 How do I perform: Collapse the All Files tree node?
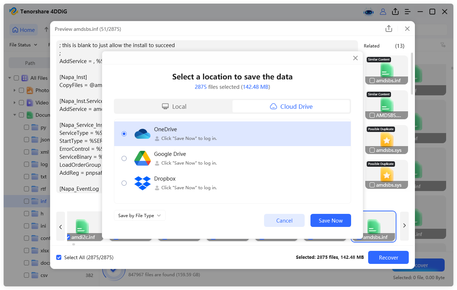9,78
